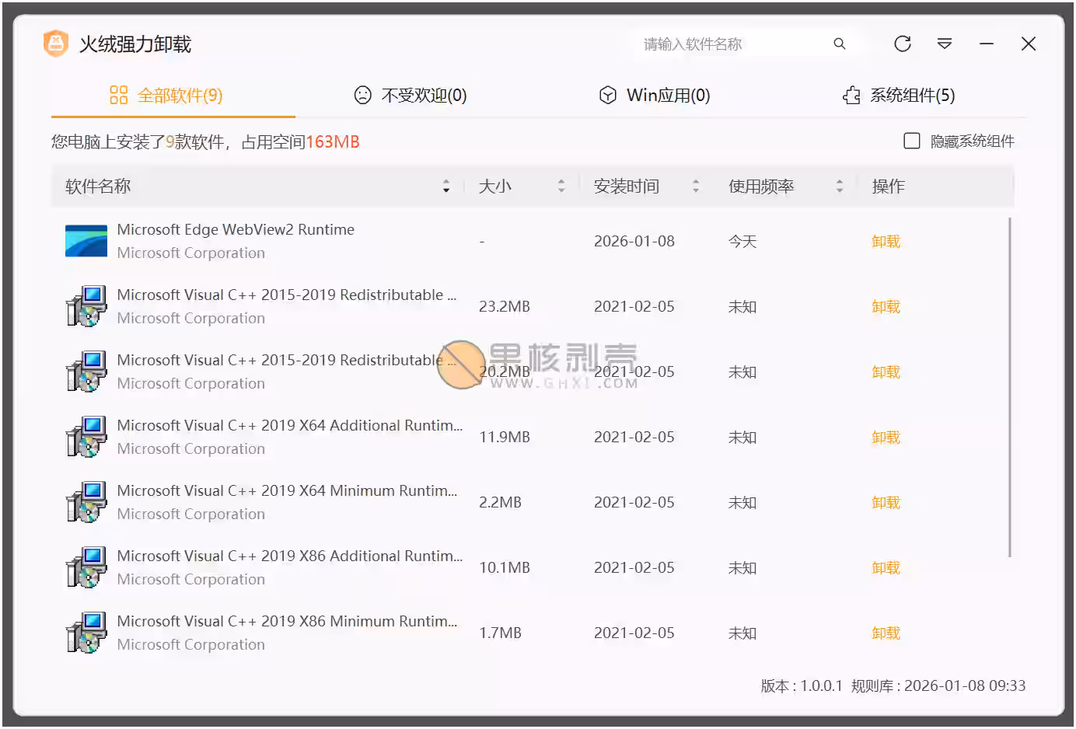Sort the list by 软件名称 column arrows
The width and height of the screenshot is (1076, 729).
point(446,187)
